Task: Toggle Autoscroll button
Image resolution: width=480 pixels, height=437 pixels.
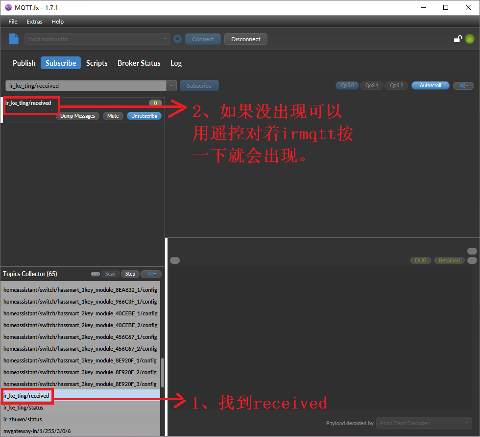Action: 431,85
